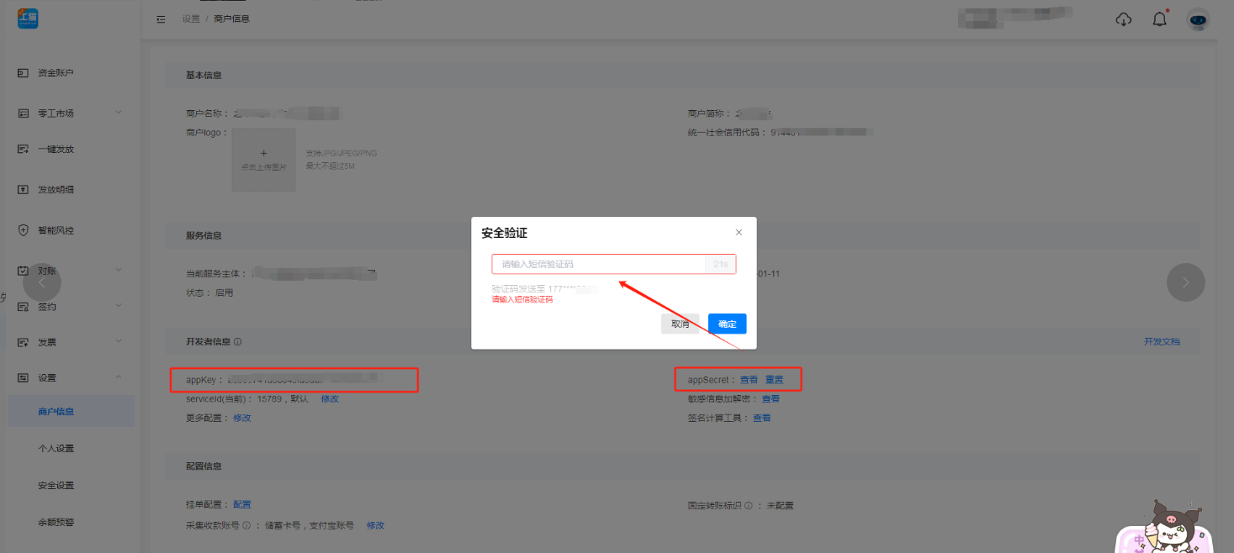The width and height of the screenshot is (1234, 553).
Task: Click the right arrow carousel button
Action: 1185,282
